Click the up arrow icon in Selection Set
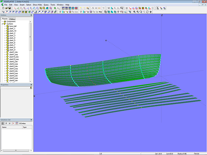The width and height of the screenshot is (207, 155). click(6, 123)
